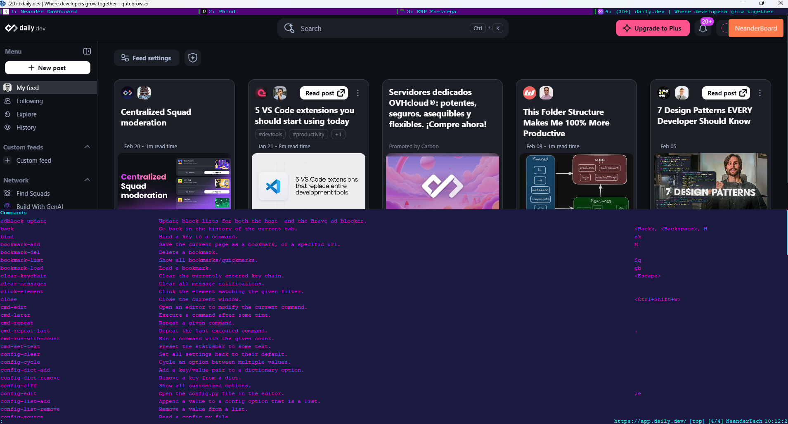
Task: Click the Explore compass icon
Action: tap(7, 114)
